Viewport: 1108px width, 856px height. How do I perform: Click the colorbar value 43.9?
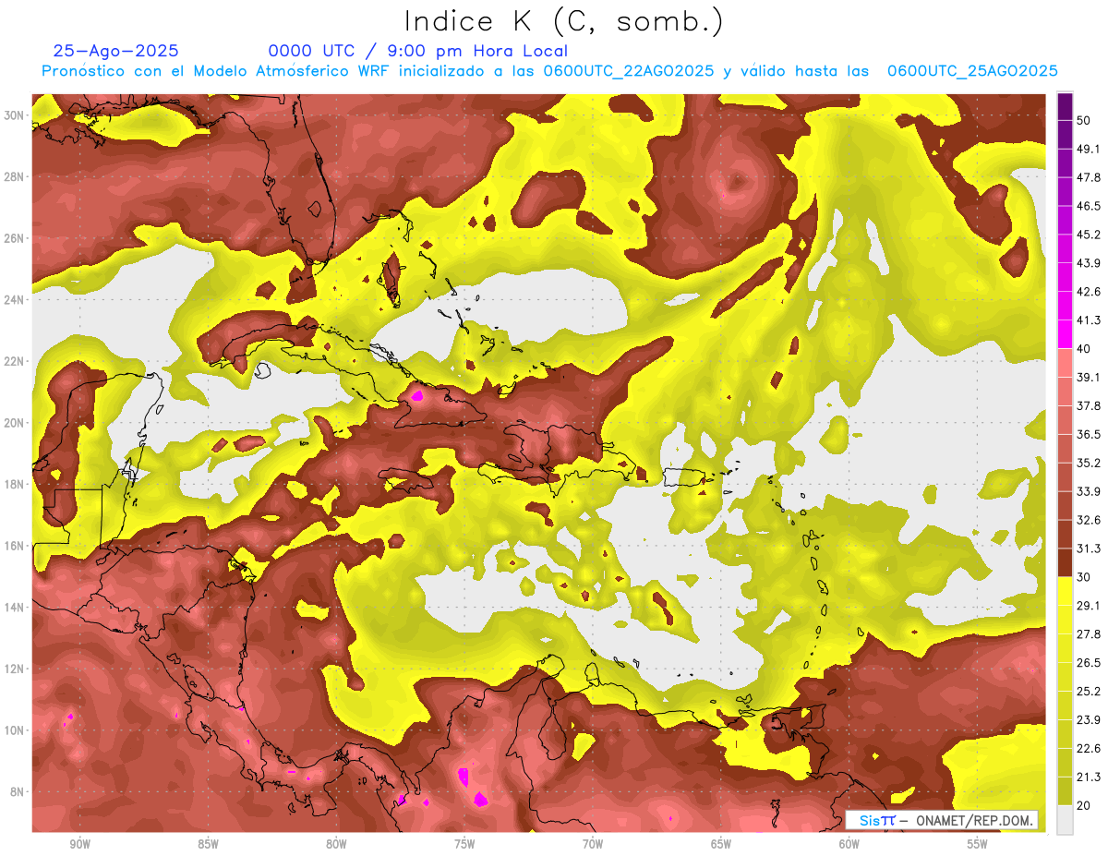1089,262
